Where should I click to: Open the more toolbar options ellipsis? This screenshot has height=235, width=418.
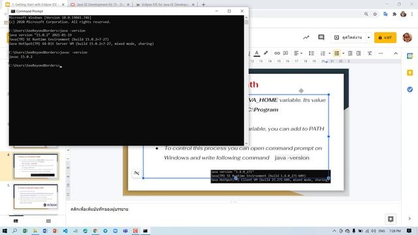click(x=381, y=54)
